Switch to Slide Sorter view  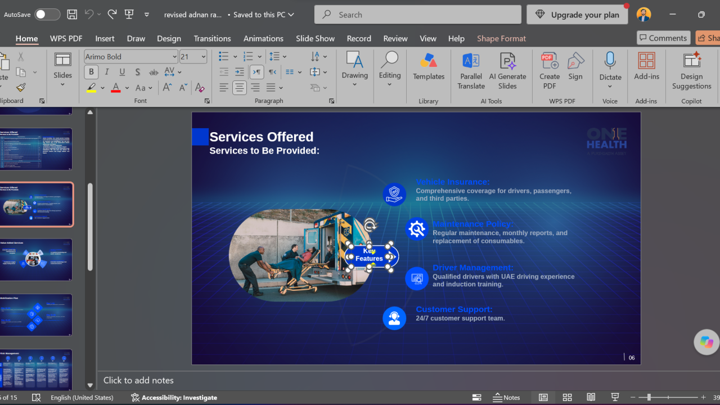tap(567, 397)
